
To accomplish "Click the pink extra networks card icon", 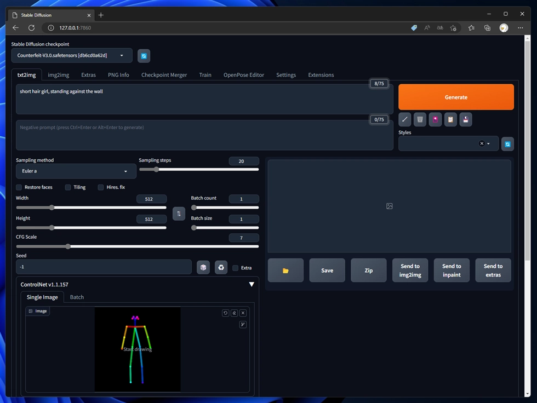I will [x=435, y=119].
